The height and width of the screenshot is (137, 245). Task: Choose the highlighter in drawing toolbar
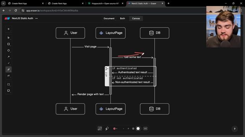(x=107, y=129)
